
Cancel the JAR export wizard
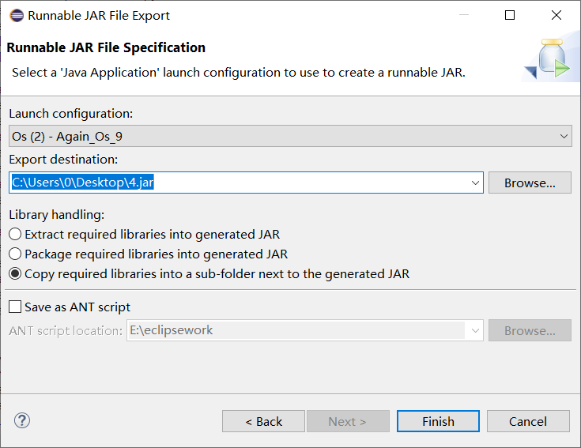528,421
